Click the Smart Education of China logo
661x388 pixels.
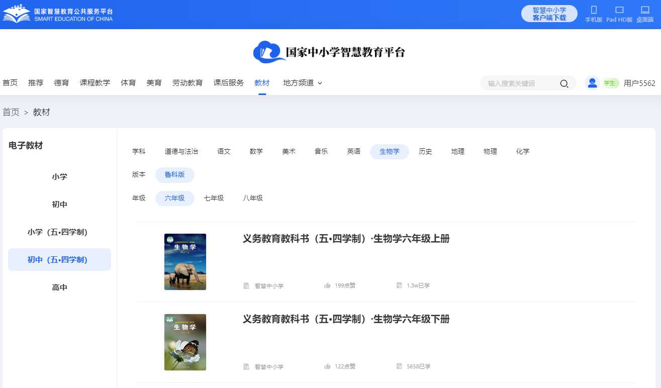[x=58, y=14]
